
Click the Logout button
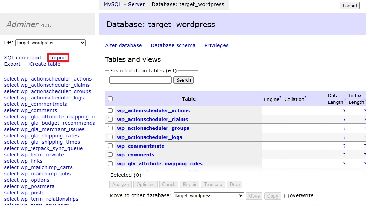click(x=350, y=6)
